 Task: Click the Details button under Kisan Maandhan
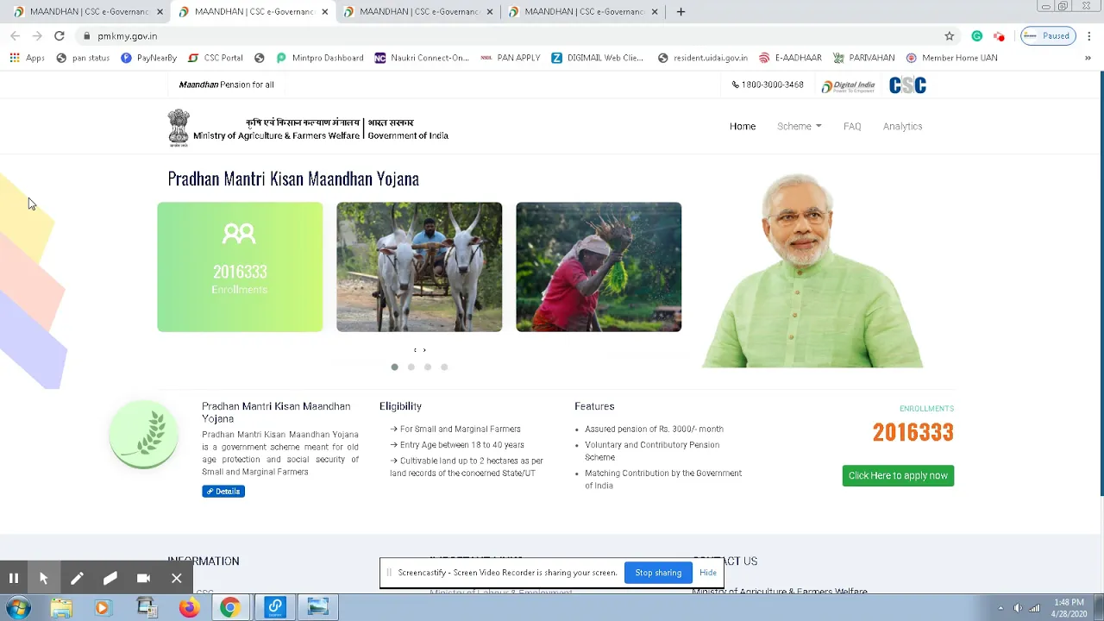[x=223, y=491]
